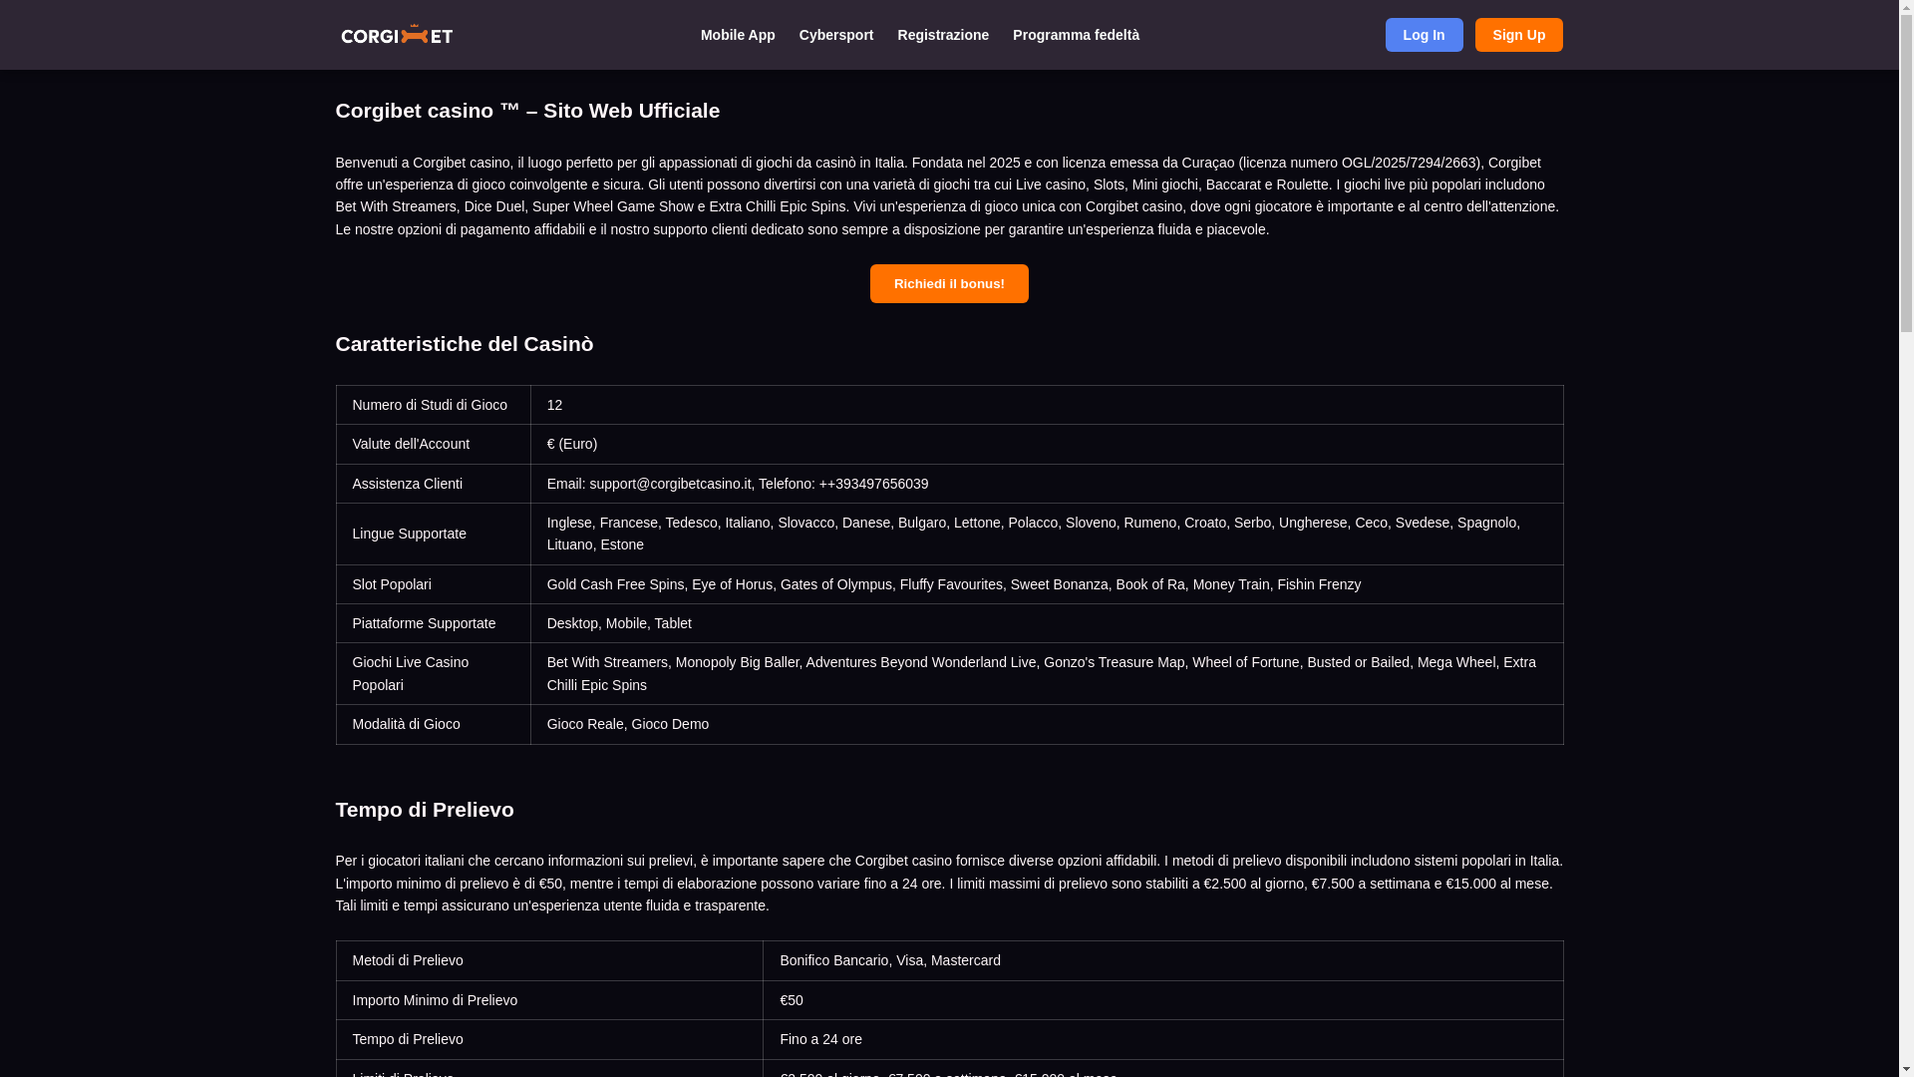Click the support email and phone cell
The image size is (1914, 1077).
[1047, 484]
